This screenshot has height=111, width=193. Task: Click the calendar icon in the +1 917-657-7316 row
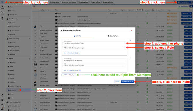[x=147, y=13]
